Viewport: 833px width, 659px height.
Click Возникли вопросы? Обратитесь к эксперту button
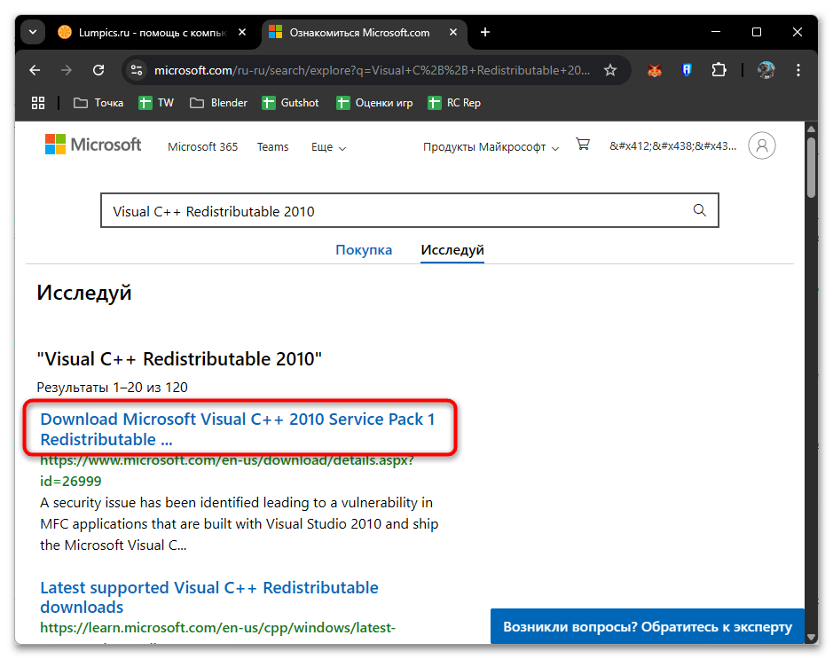click(x=647, y=626)
